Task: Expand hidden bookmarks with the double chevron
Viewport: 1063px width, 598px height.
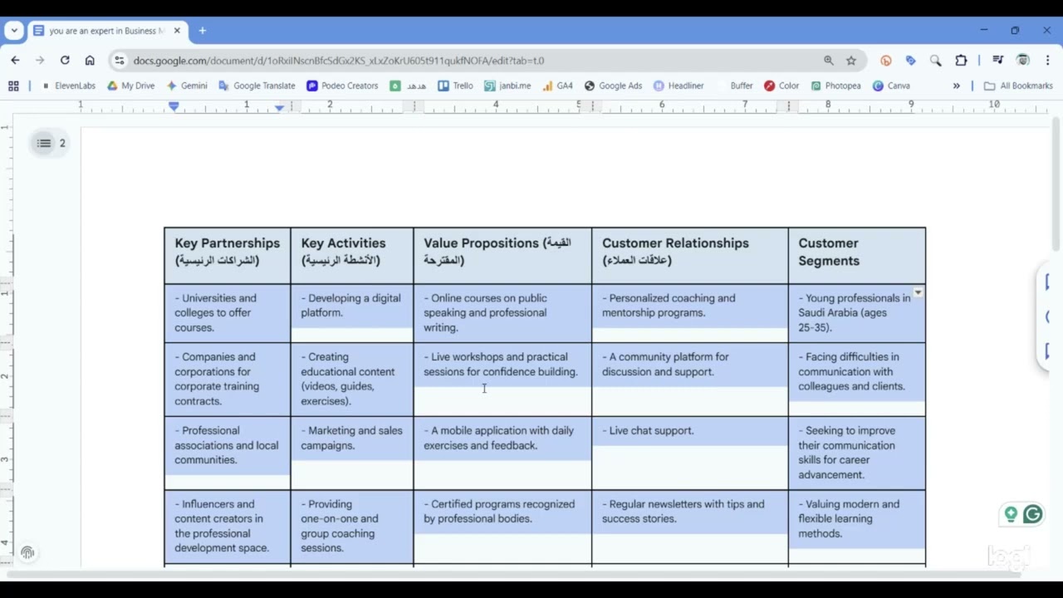Action: click(x=956, y=86)
